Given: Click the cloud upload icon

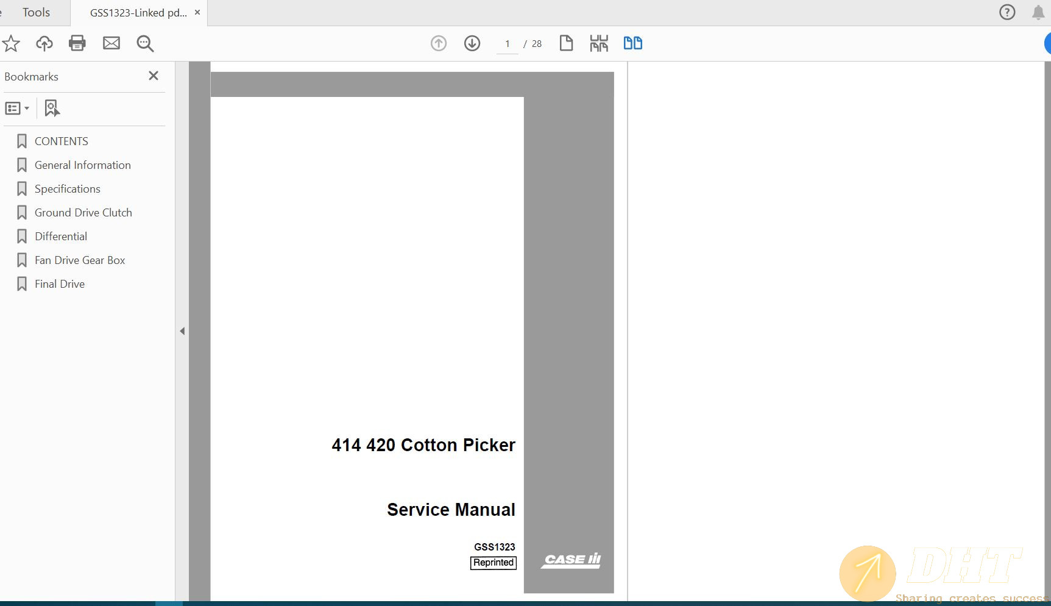Looking at the screenshot, I should coord(44,43).
